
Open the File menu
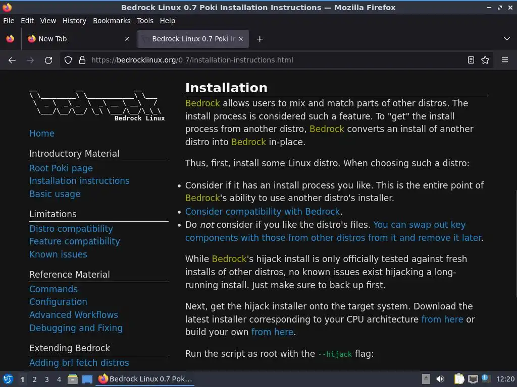click(9, 21)
